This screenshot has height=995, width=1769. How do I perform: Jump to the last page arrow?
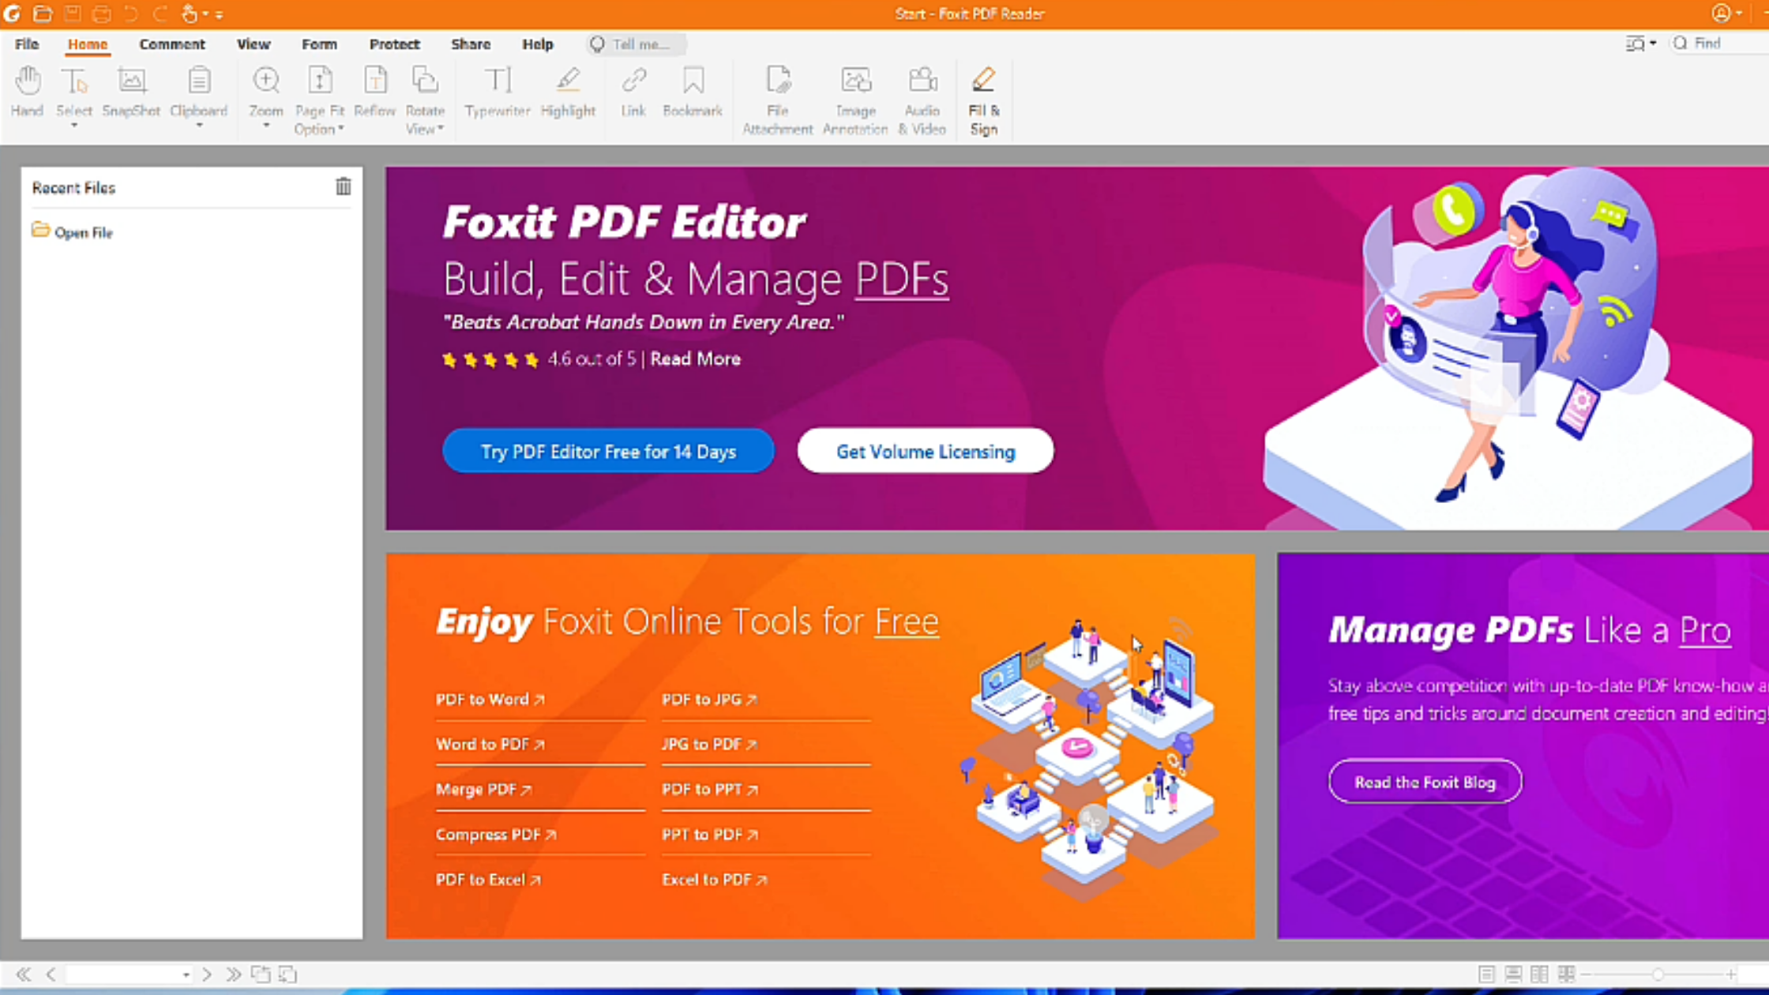click(x=233, y=974)
